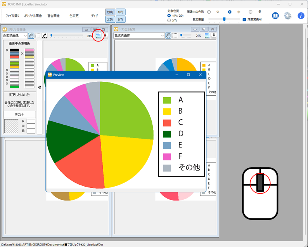Image resolution: width=308 pixels, height=247 pixels.
Task: Pick the eyedropper tool in オリジナル画像 window
Action: pos(45,36)
